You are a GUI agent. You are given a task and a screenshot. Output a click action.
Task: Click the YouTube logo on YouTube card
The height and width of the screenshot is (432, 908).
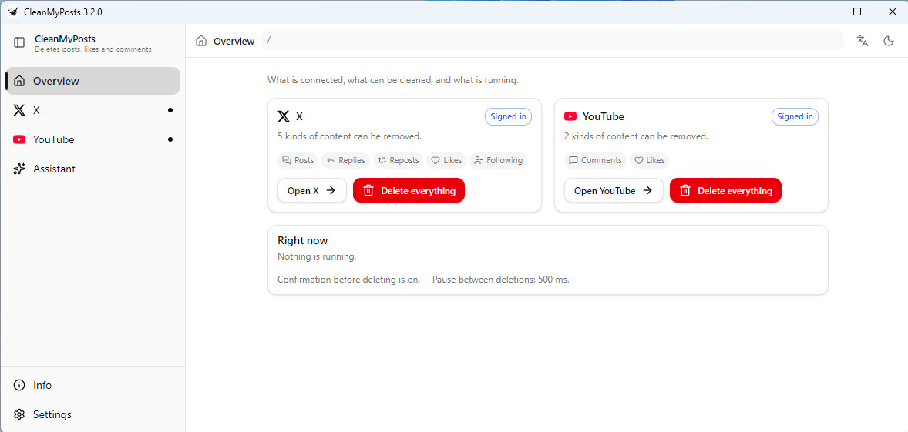coord(570,116)
